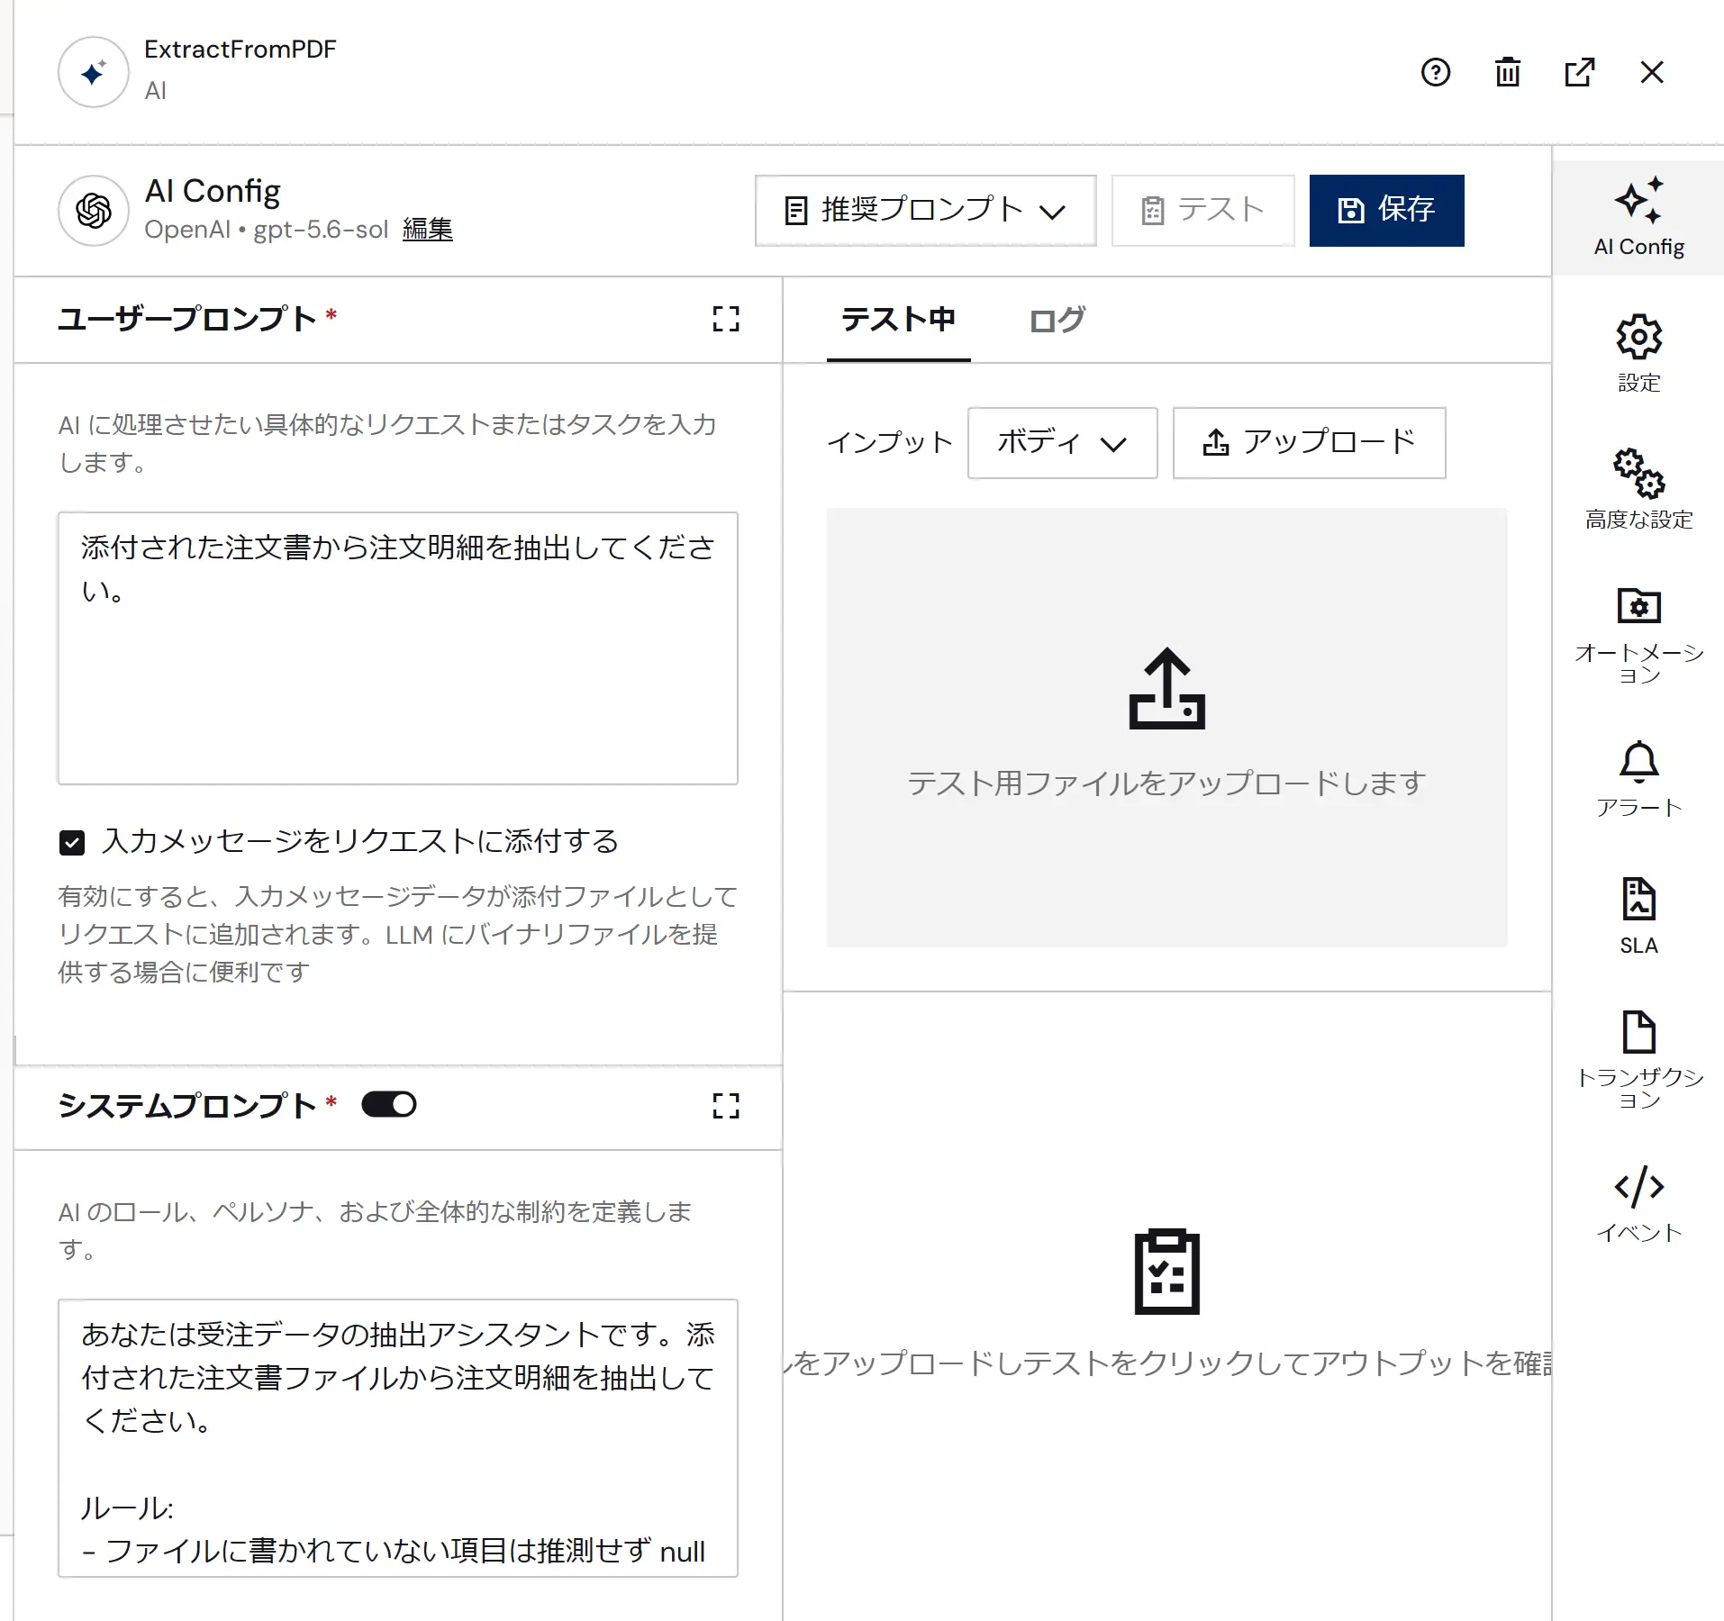Click the テスト button
This screenshot has height=1621, width=1724.
(1202, 211)
